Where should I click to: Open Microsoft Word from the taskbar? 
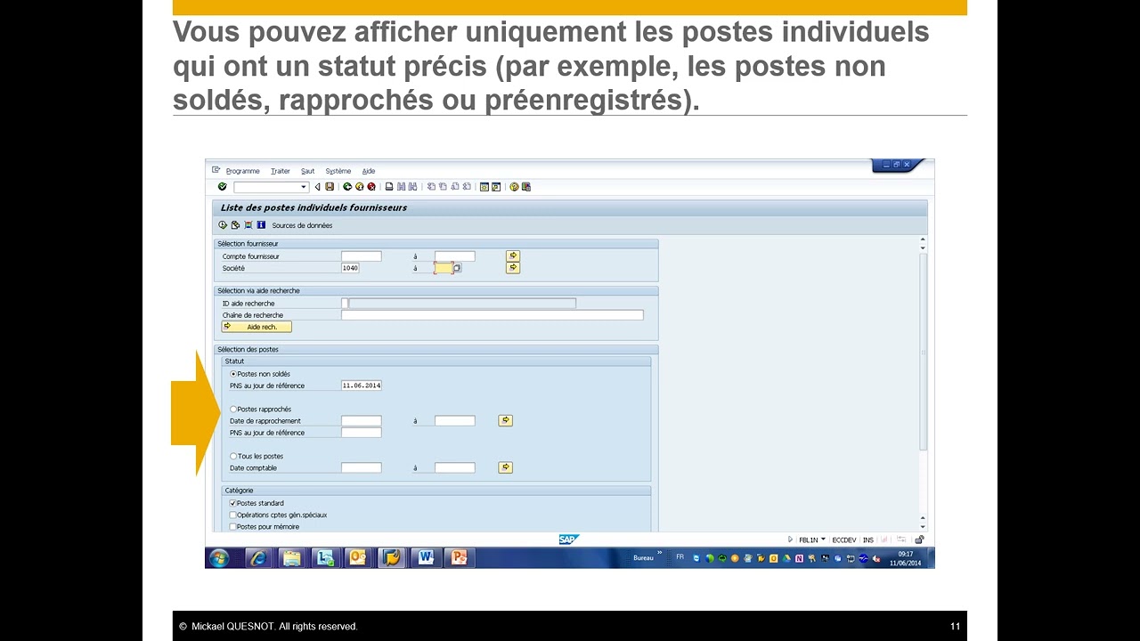coord(425,558)
